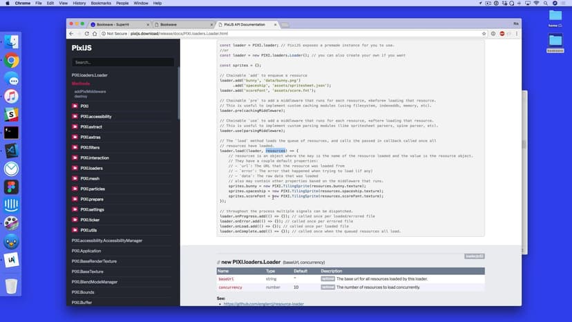This screenshot has width=572, height=322.
Task: Expand the PIXI.particles namespace folder
Action: click(x=93, y=189)
